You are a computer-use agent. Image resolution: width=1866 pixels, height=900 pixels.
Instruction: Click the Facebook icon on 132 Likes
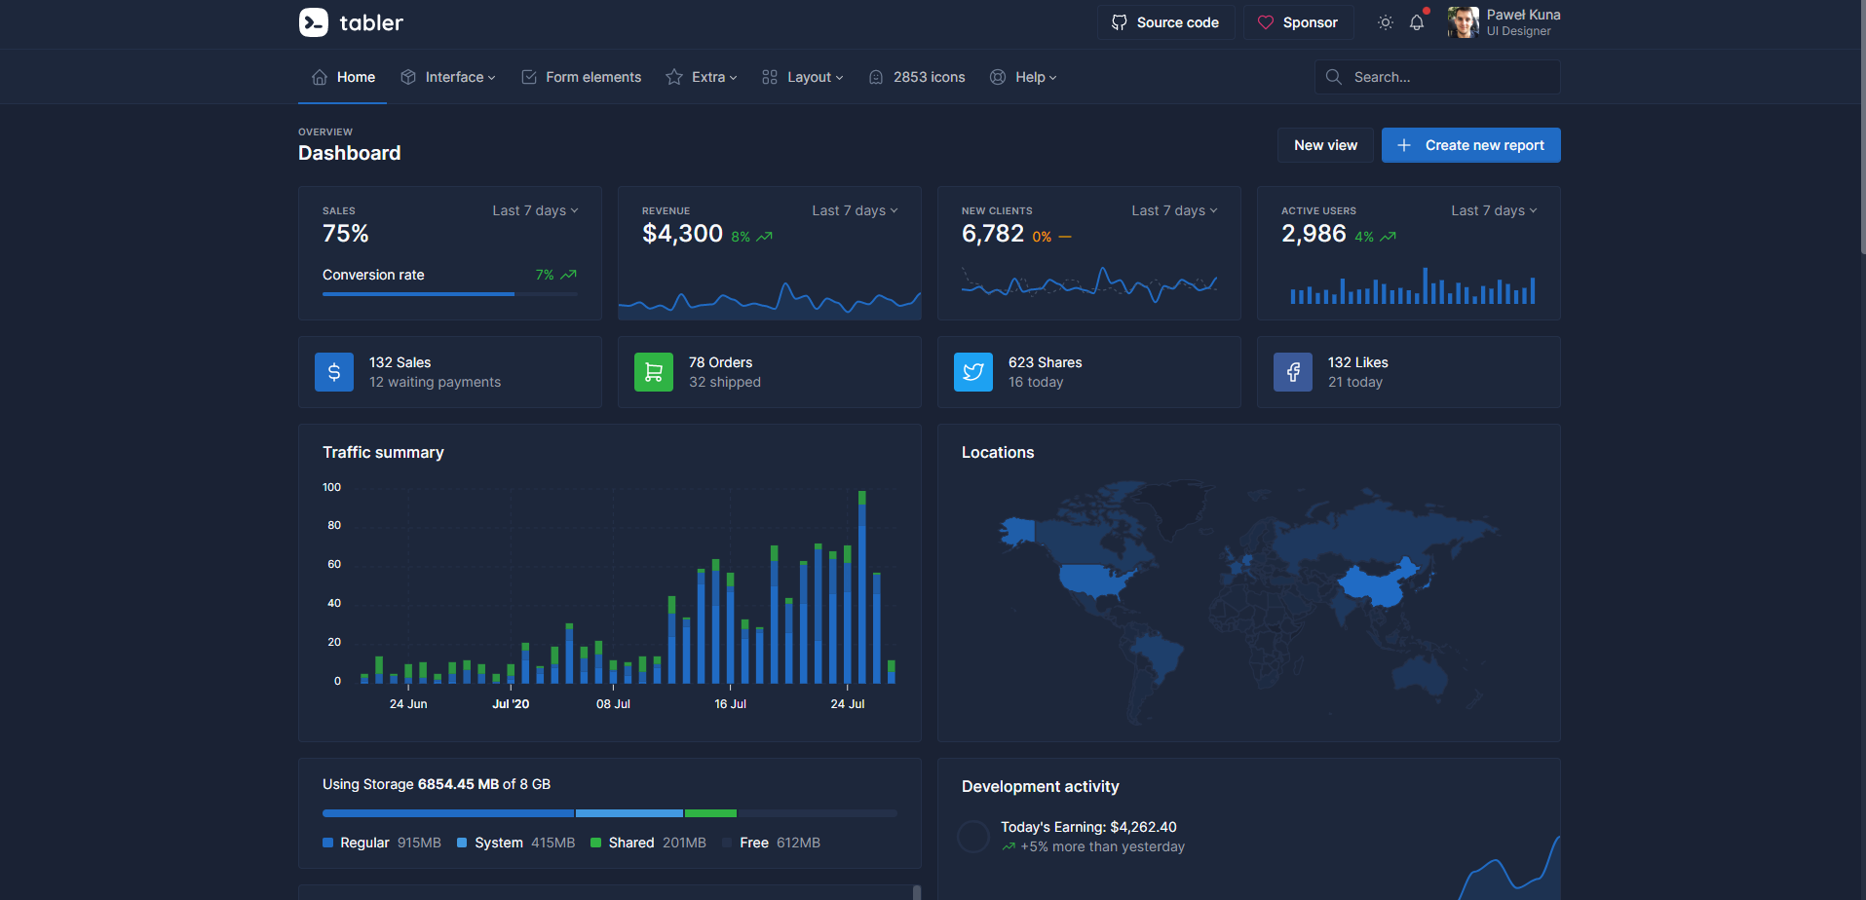tap(1293, 372)
